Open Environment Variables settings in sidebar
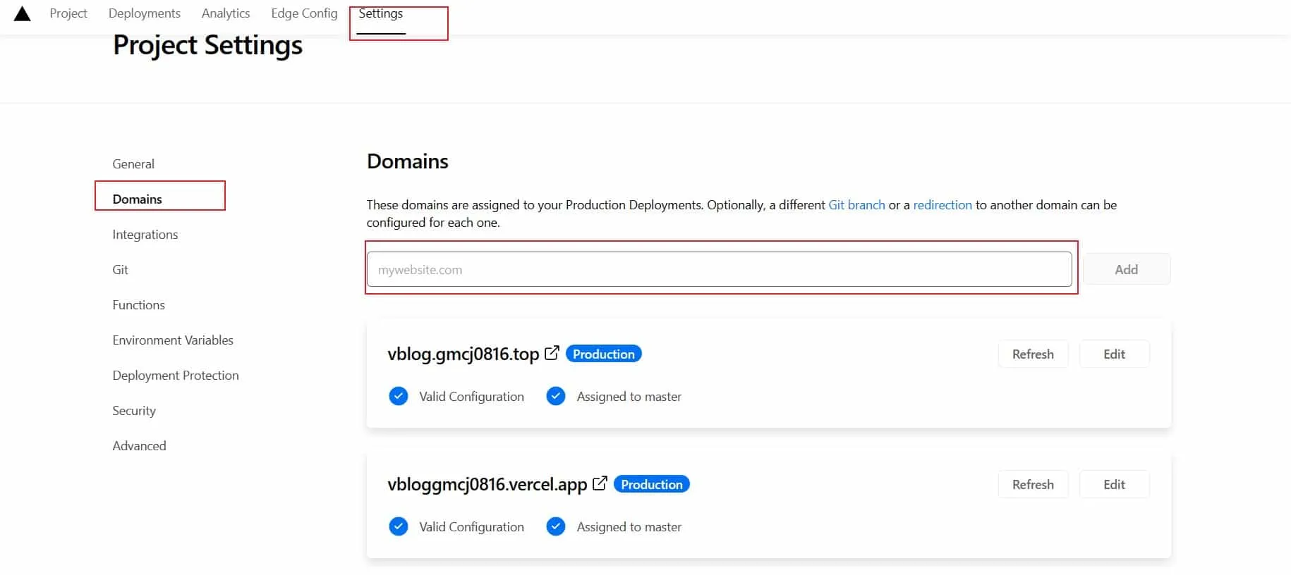The image size is (1291, 575). pyautogui.click(x=173, y=340)
